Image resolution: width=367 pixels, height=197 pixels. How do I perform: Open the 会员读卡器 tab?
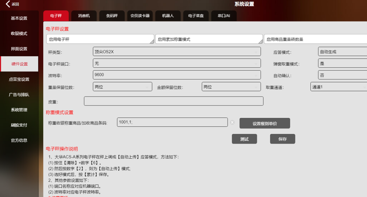[140, 16]
